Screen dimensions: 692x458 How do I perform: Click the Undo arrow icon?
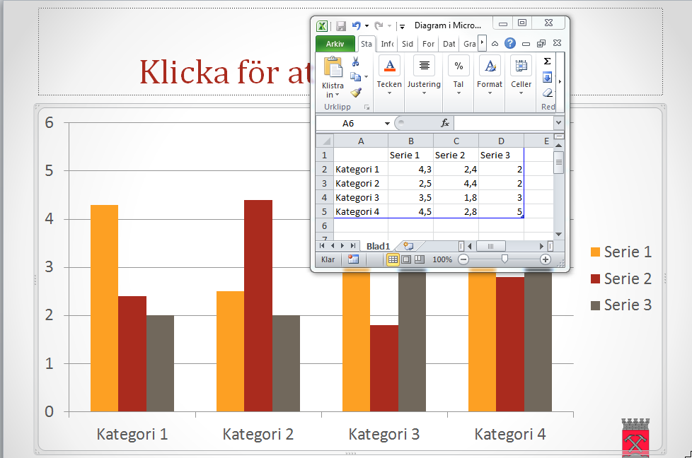point(356,26)
